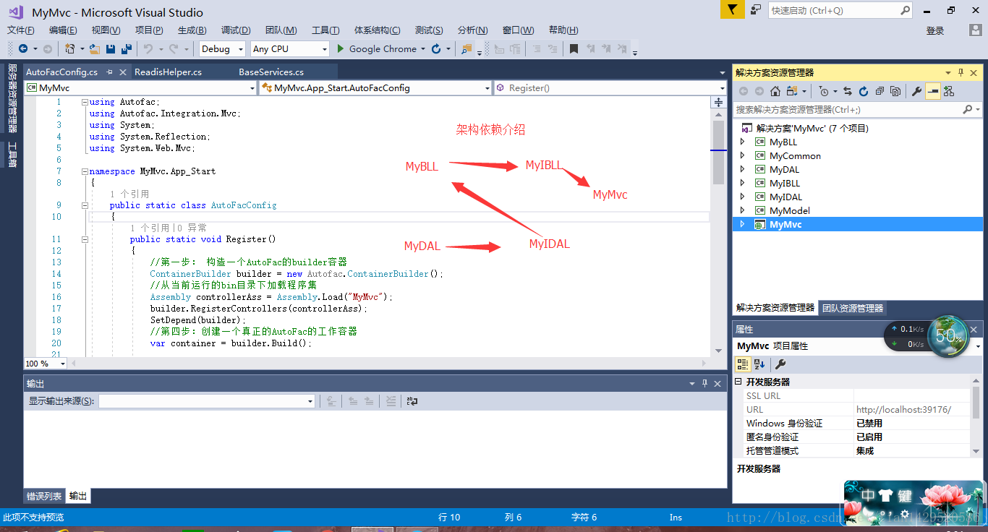Screen dimensions: 988x532
Task: Expand the MyCommon project node
Action: [x=742, y=156]
